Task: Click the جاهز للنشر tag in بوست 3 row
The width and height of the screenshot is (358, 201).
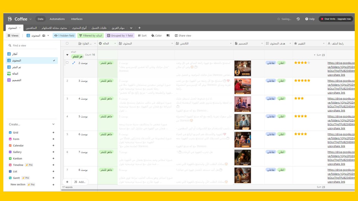Action: point(107,81)
